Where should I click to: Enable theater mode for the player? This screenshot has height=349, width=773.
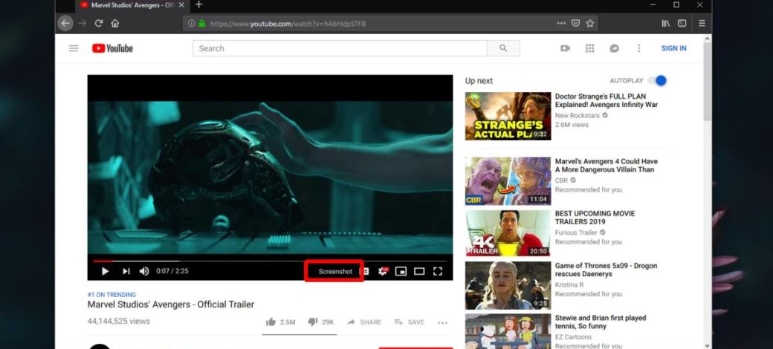point(419,271)
